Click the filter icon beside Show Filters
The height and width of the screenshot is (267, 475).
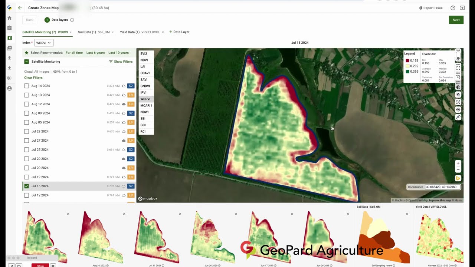tap(111, 62)
